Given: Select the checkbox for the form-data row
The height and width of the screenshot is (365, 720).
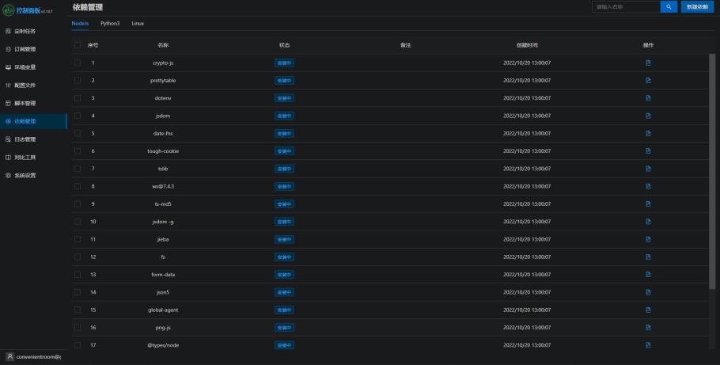Looking at the screenshot, I should pyautogui.click(x=78, y=275).
